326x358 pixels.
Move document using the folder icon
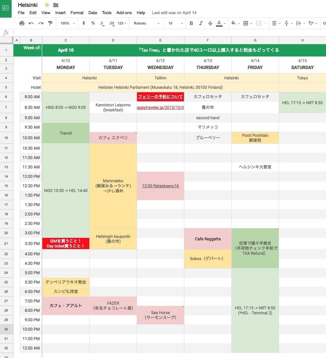(56, 5)
